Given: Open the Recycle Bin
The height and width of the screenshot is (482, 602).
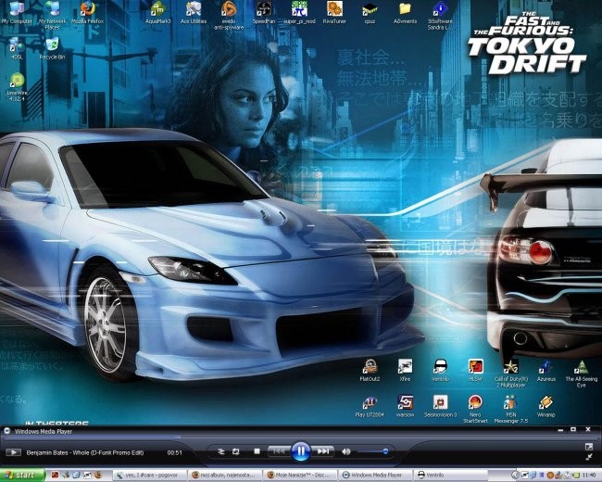Looking at the screenshot, I should click(52, 48).
